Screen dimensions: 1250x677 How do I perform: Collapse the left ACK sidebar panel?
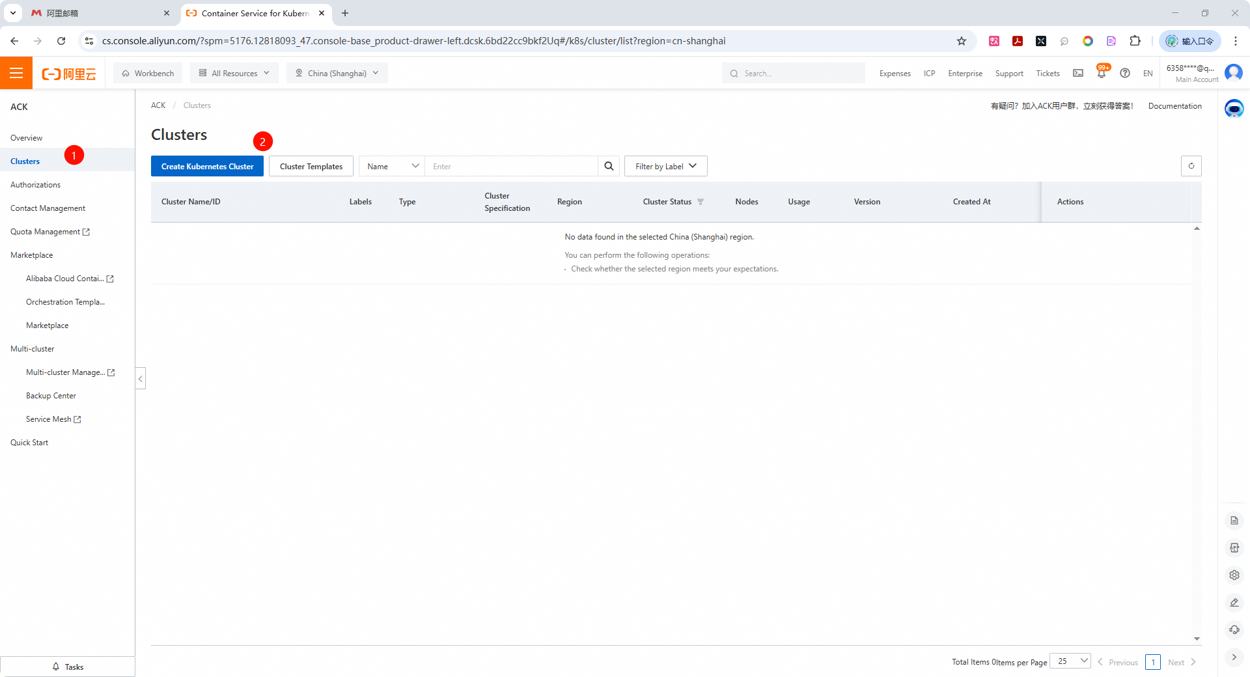click(x=140, y=378)
